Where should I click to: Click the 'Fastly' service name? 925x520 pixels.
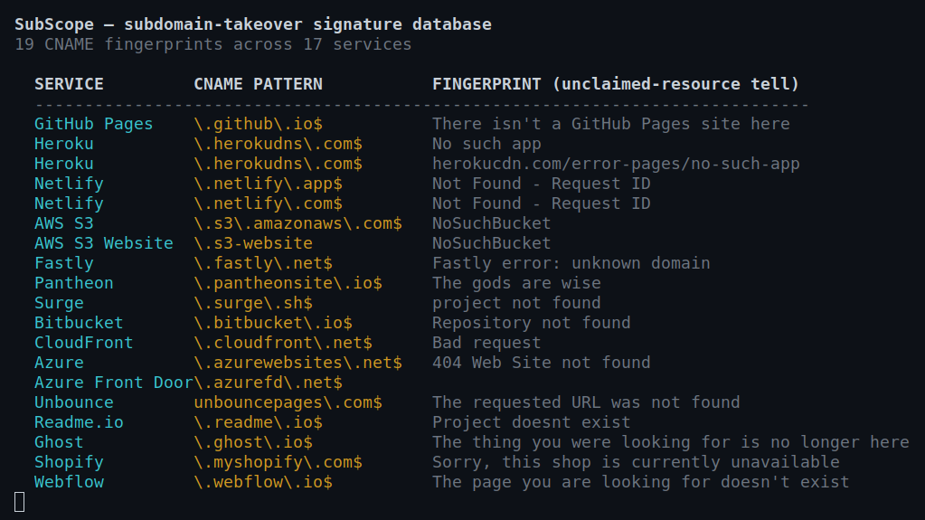pos(63,263)
